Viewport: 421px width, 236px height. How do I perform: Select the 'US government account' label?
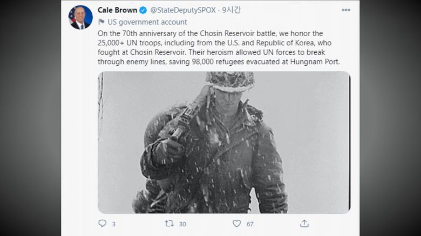(x=147, y=22)
